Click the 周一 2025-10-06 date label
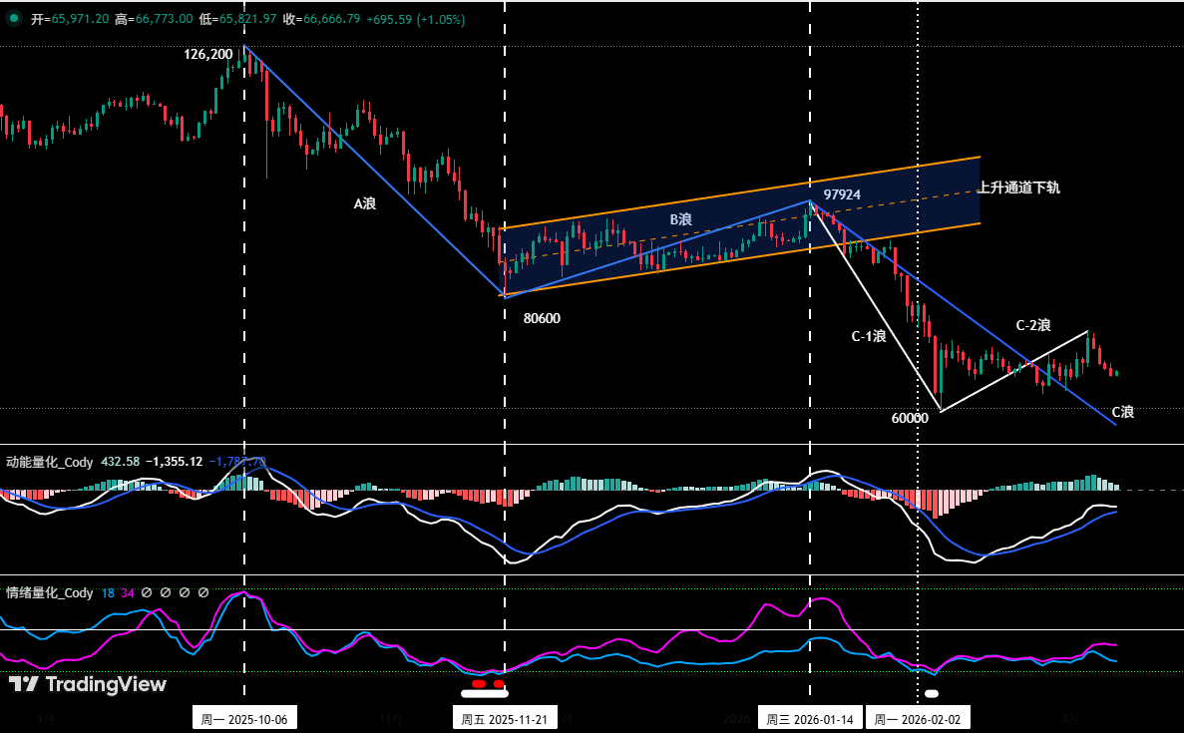Image resolution: width=1184 pixels, height=733 pixels. point(244,718)
